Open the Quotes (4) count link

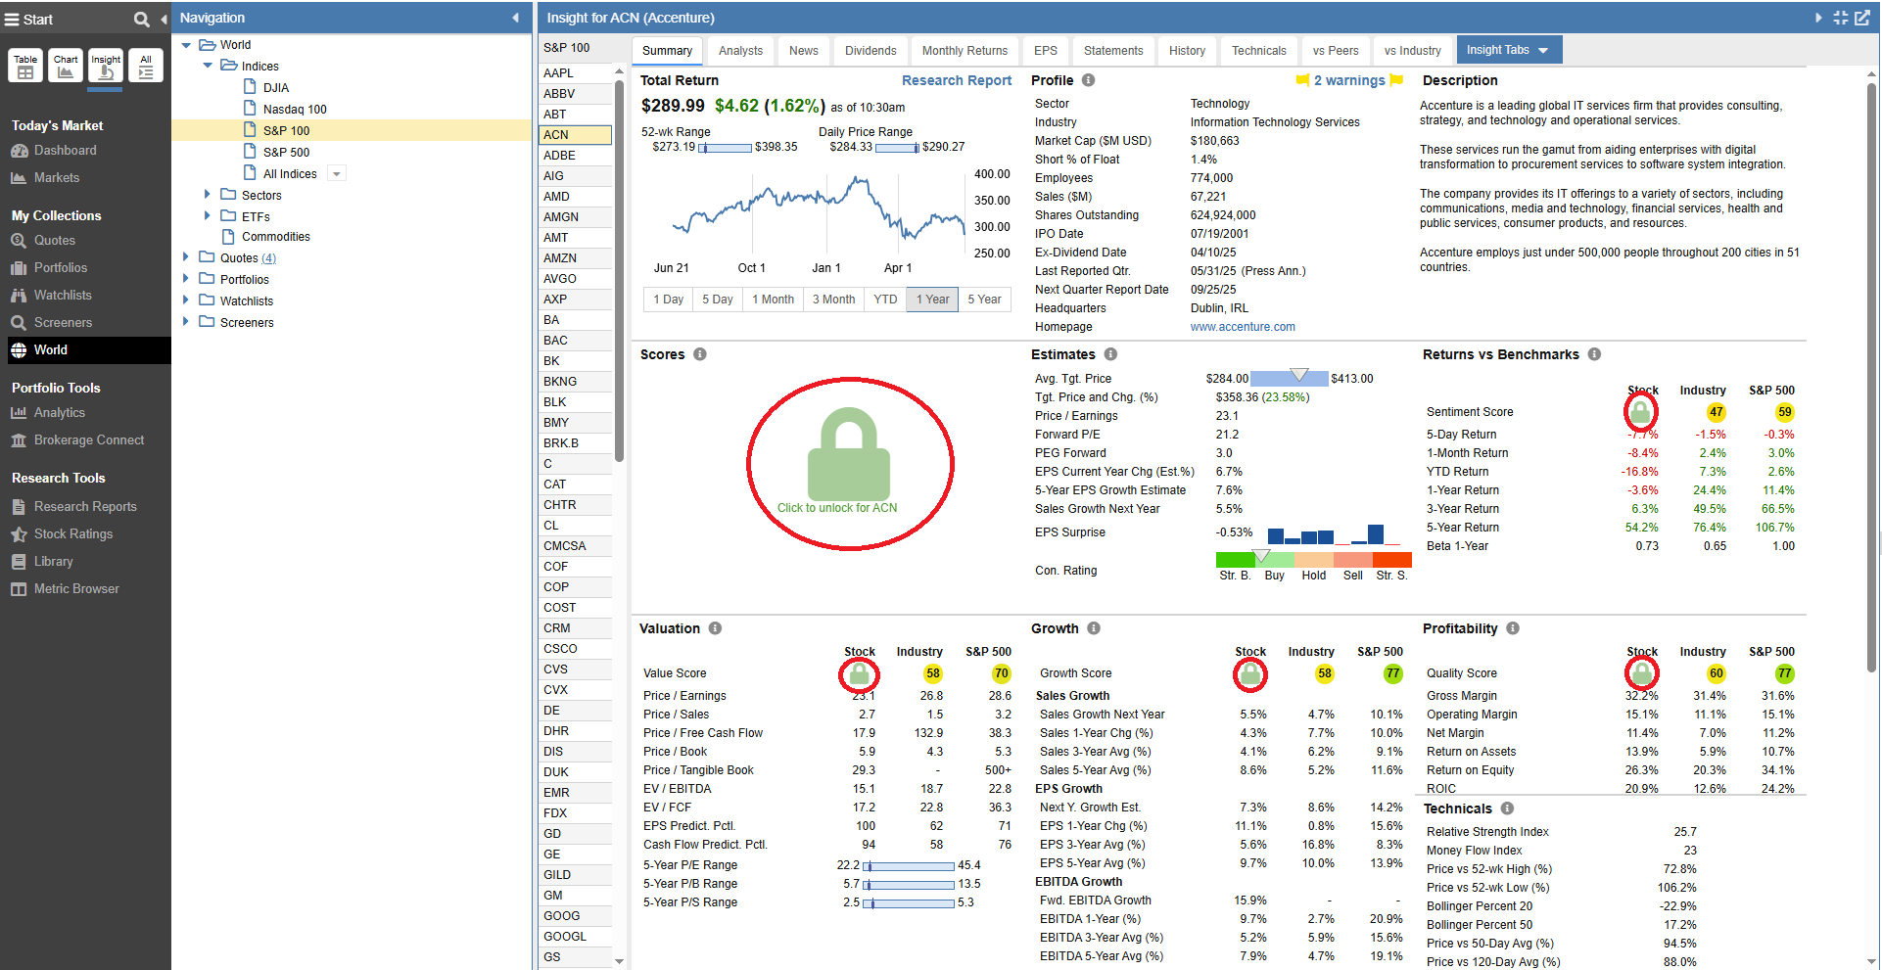(268, 258)
